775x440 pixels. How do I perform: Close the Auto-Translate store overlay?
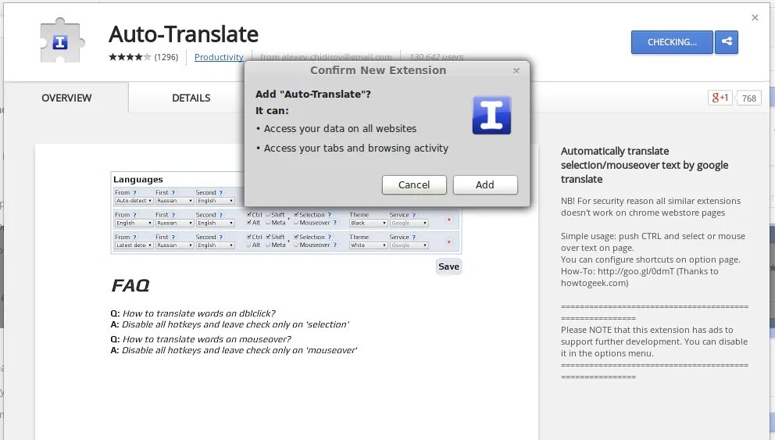click(755, 18)
